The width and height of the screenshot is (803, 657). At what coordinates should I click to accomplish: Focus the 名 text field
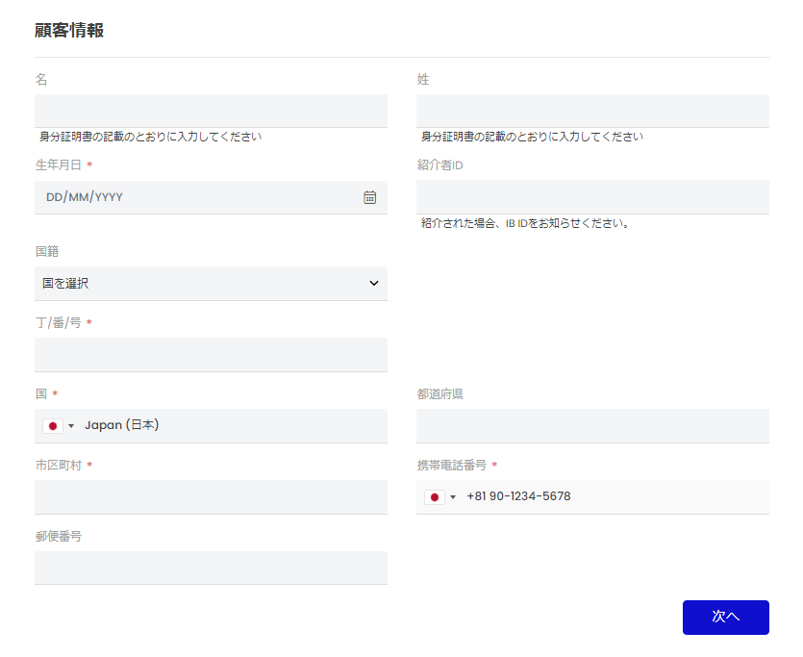(211, 111)
